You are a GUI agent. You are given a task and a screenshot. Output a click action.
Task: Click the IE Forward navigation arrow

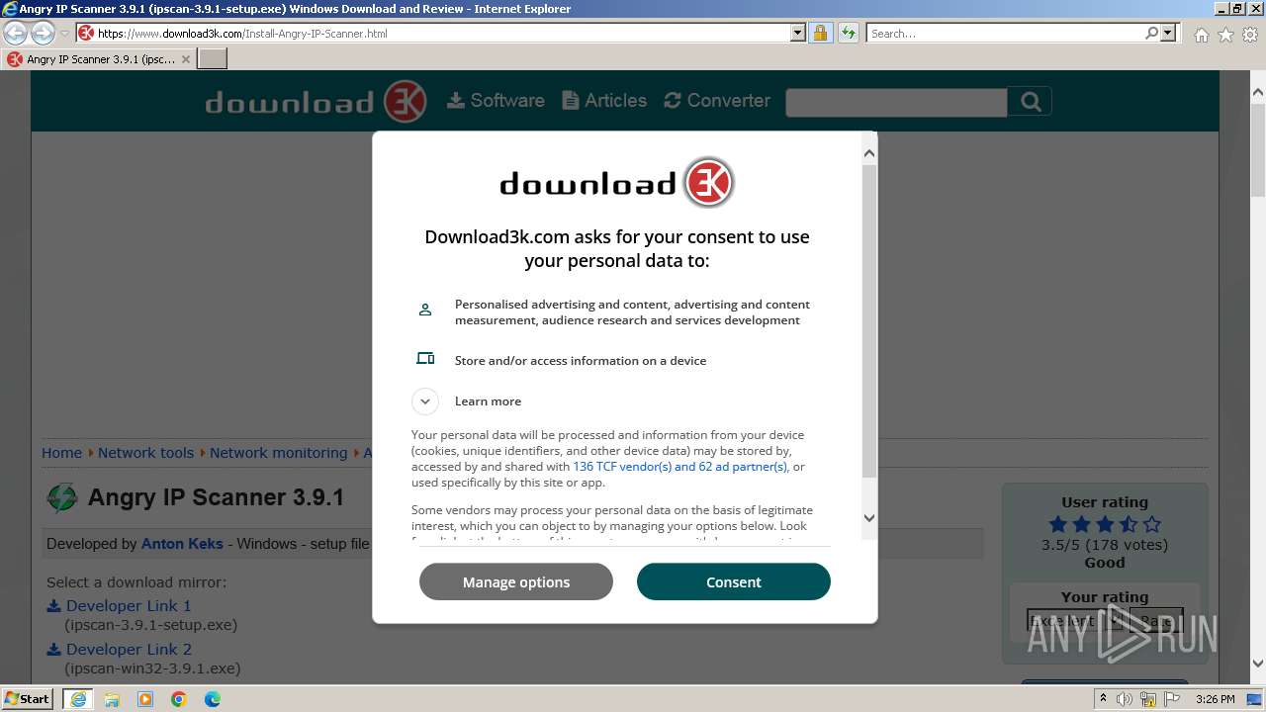click(x=43, y=33)
